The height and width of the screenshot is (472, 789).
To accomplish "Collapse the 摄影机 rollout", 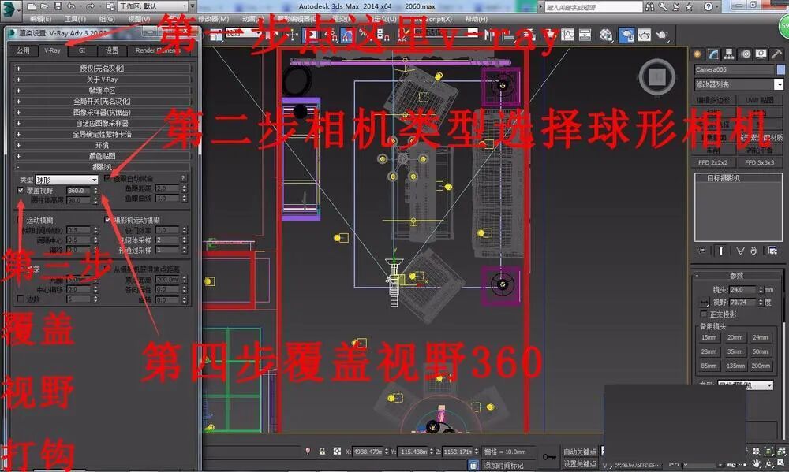I will (102, 167).
